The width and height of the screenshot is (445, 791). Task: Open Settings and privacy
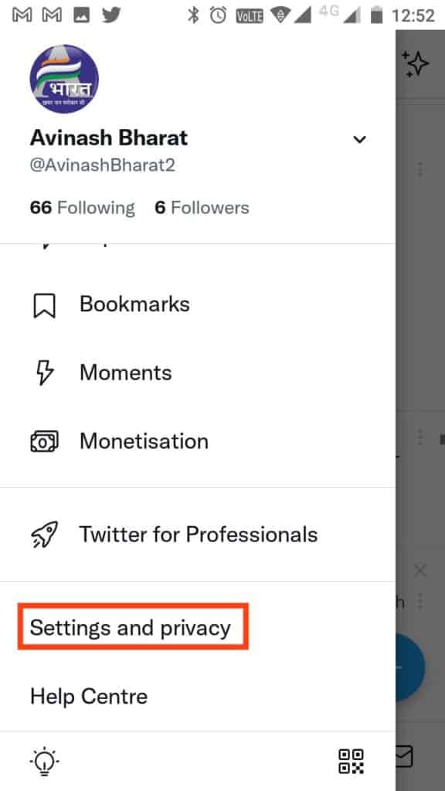[130, 628]
